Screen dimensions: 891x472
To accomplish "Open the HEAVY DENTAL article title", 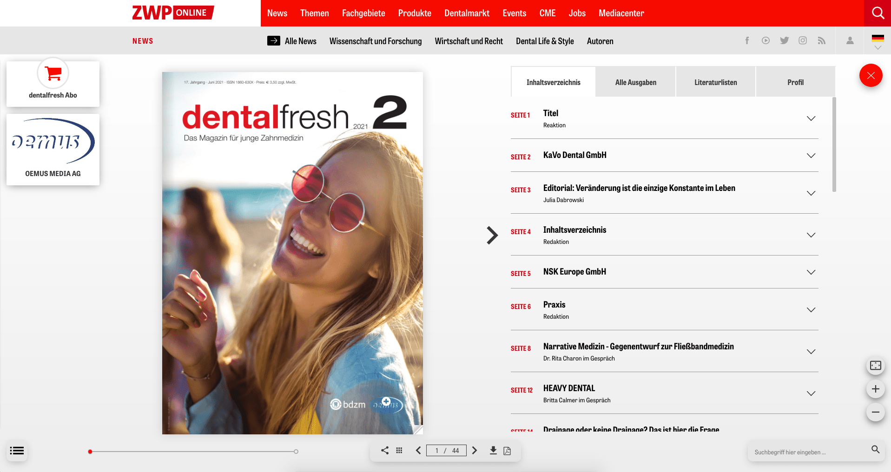I will 569,388.
